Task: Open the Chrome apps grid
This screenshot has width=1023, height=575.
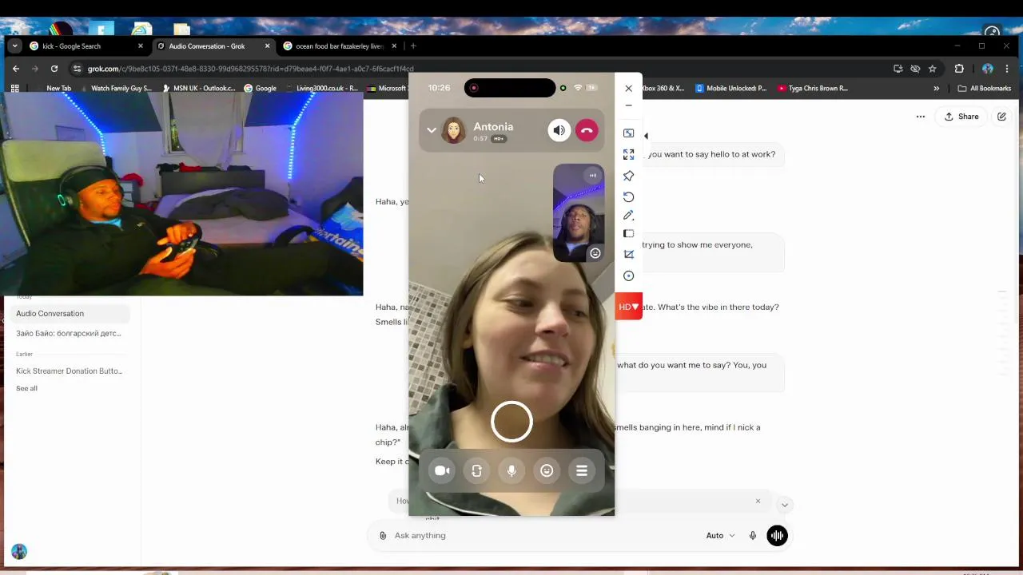Action: (14, 89)
